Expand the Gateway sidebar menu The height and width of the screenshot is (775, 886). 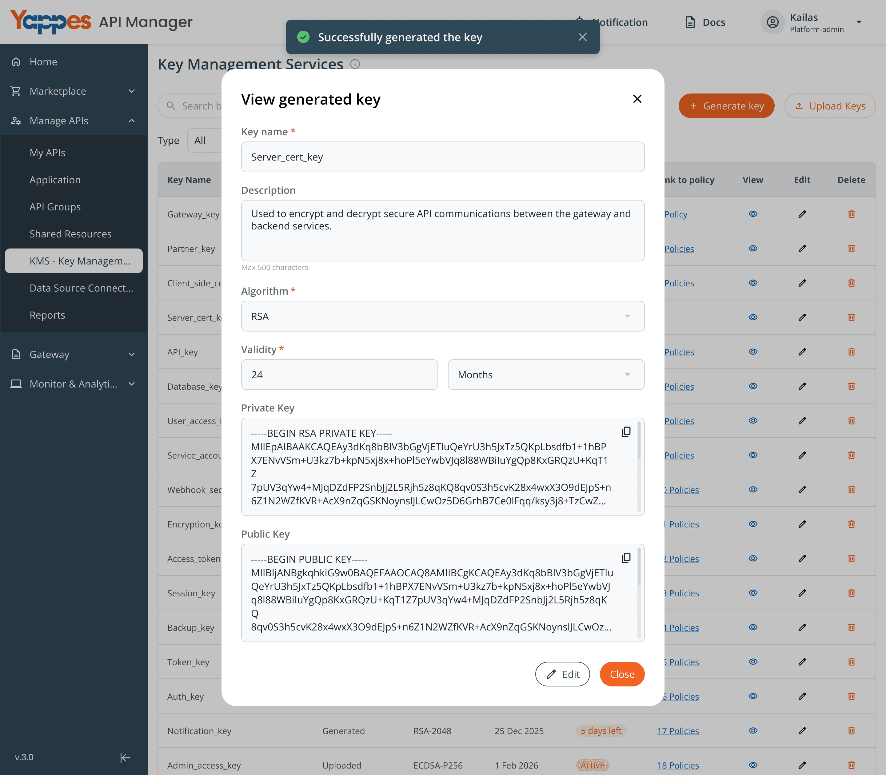pyautogui.click(x=74, y=355)
